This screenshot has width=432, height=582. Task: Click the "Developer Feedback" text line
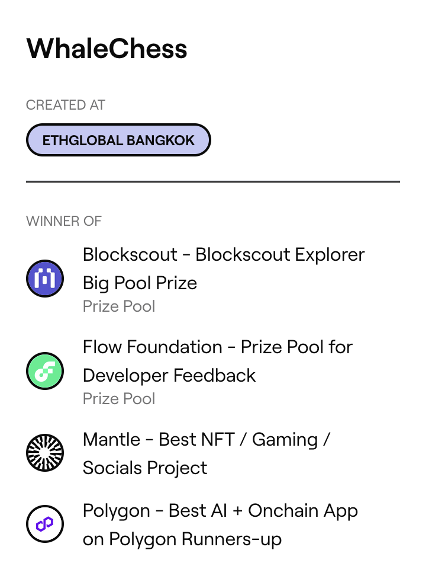pos(169,375)
